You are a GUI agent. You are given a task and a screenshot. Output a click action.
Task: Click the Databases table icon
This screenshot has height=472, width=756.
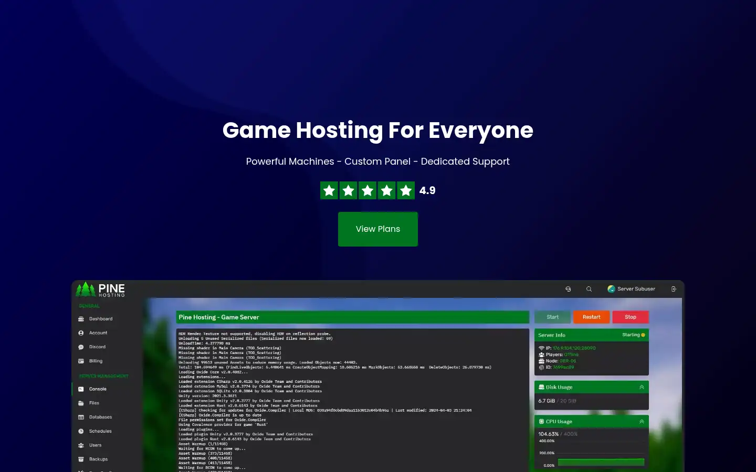[x=81, y=417]
